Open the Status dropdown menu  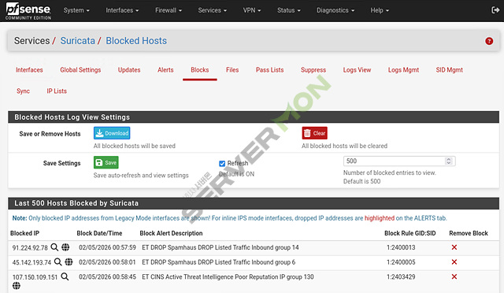(x=289, y=10)
